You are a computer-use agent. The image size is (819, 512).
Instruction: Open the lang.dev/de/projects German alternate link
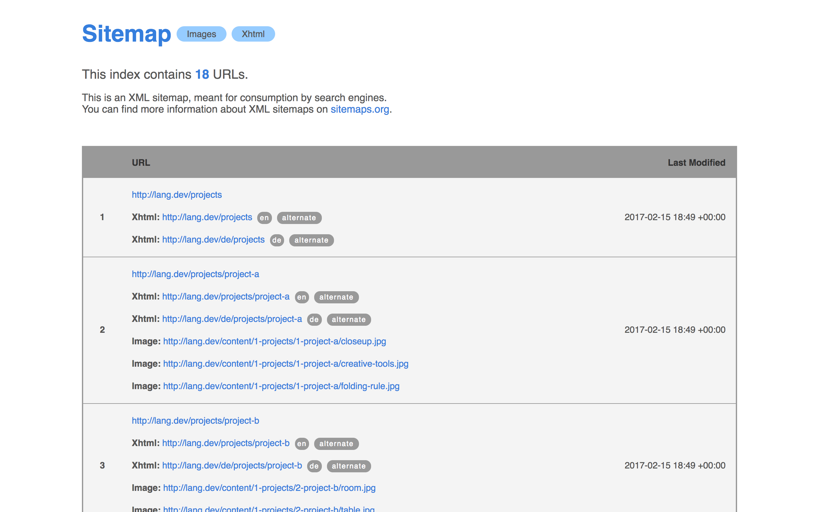point(213,240)
